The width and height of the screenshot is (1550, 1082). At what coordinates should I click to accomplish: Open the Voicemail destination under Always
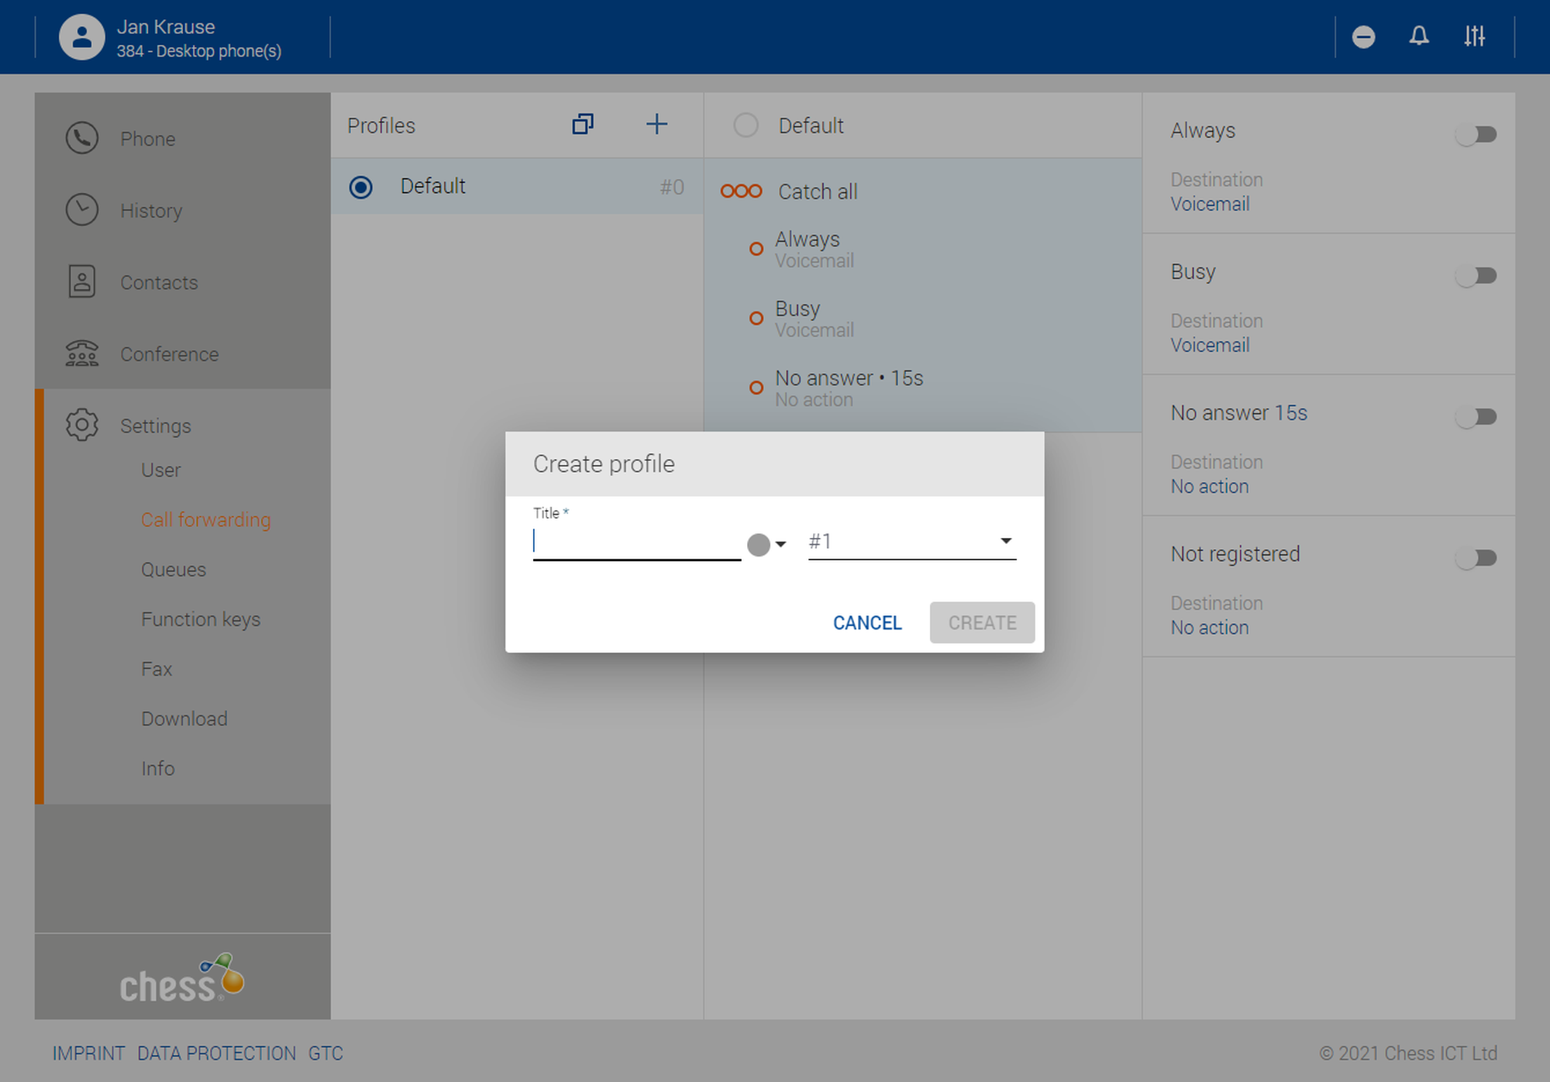(x=1209, y=204)
